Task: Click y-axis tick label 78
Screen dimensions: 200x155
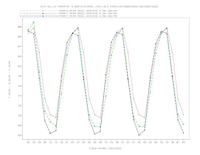Action: (x=19, y=76)
